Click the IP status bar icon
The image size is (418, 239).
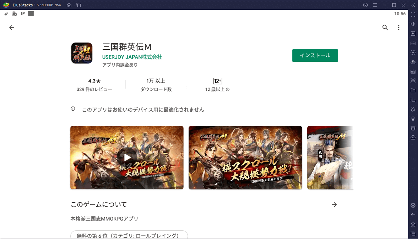click(23, 14)
